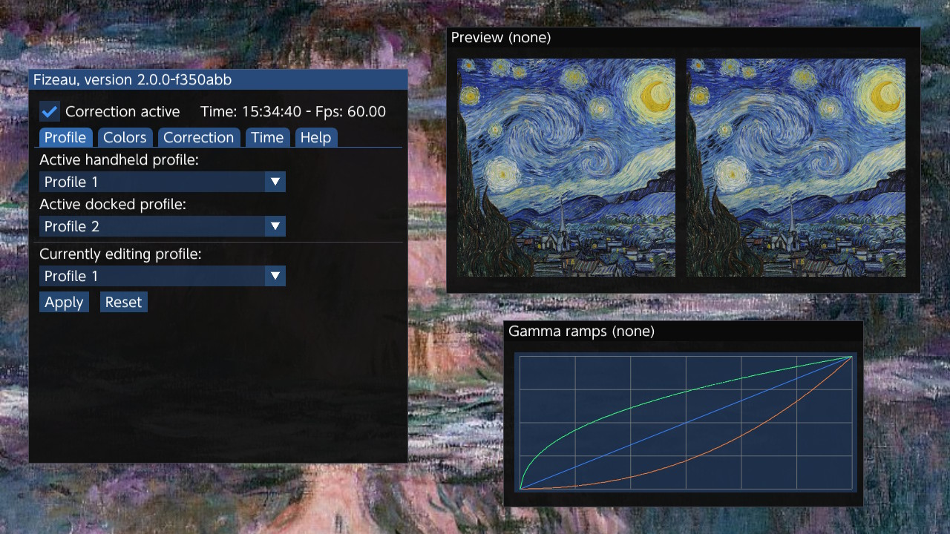Open the Colors tab
This screenshot has width=950, height=534.
click(125, 137)
